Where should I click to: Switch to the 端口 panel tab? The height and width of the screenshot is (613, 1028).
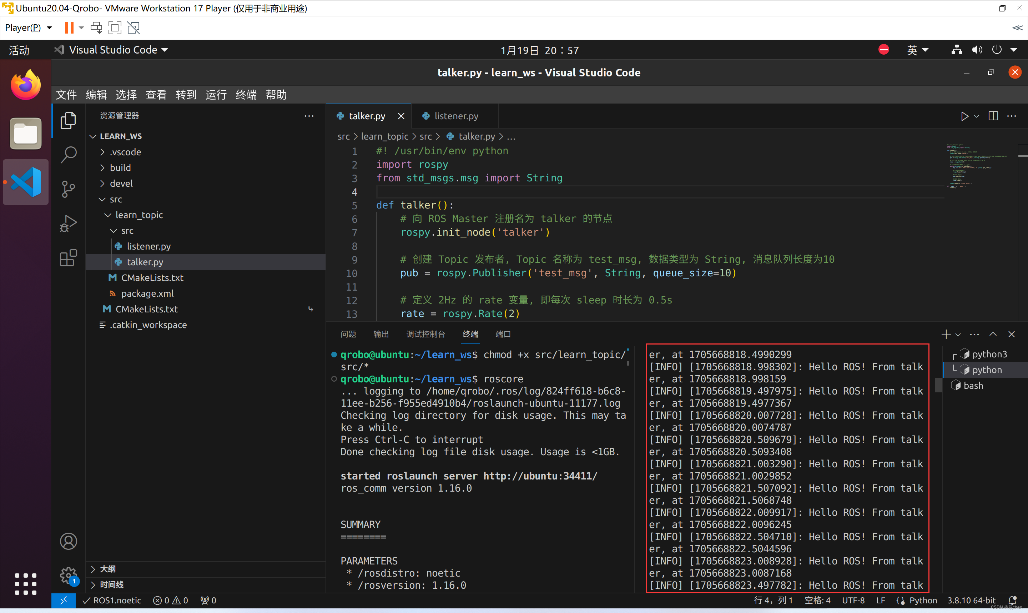click(x=503, y=334)
